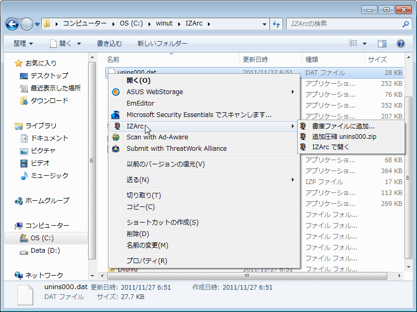Click コンピューター in the address breadcrumb

pyautogui.click(x=84, y=23)
